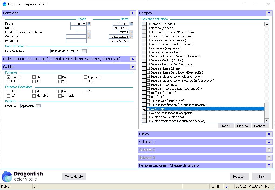275x190 pixels.
Task: Check Xls under Formatos
Action: tap(34, 77)
